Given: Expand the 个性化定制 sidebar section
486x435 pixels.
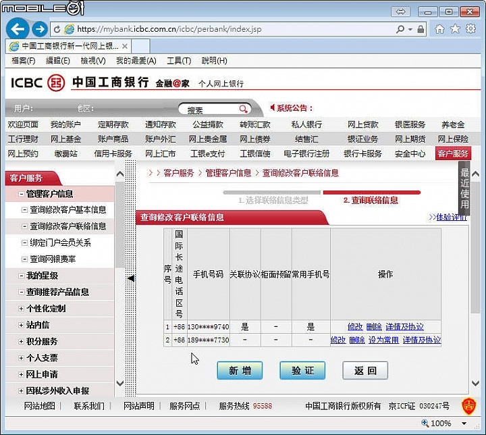Looking at the screenshot, I should coord(21,309).
